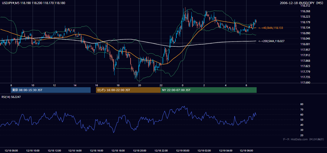Click the RSI(14) 58.2247 indicator label
327x153 pixels.
(x=11, y=97)
